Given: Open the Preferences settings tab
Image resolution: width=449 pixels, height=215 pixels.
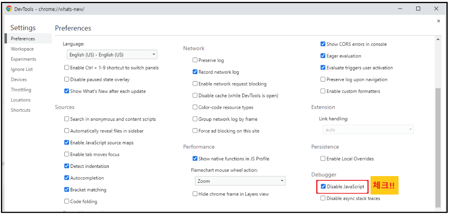Looking at the screenshot, I should coord(28,39).
